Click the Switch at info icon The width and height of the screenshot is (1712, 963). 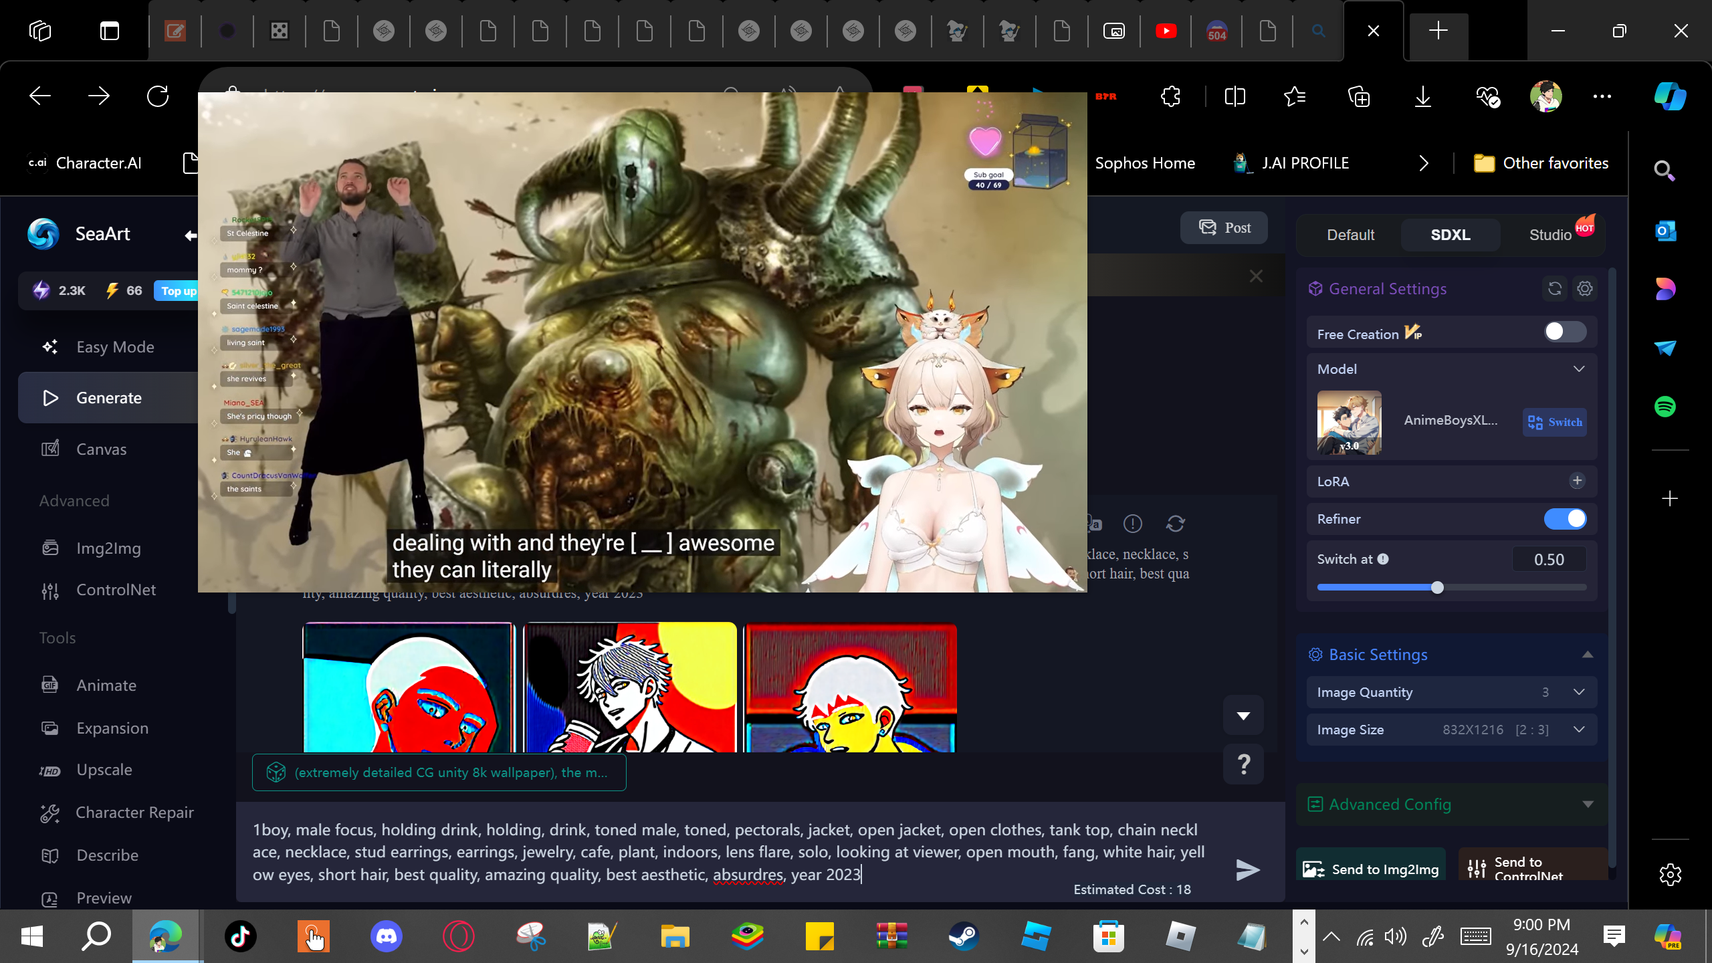coord(1383,559)
